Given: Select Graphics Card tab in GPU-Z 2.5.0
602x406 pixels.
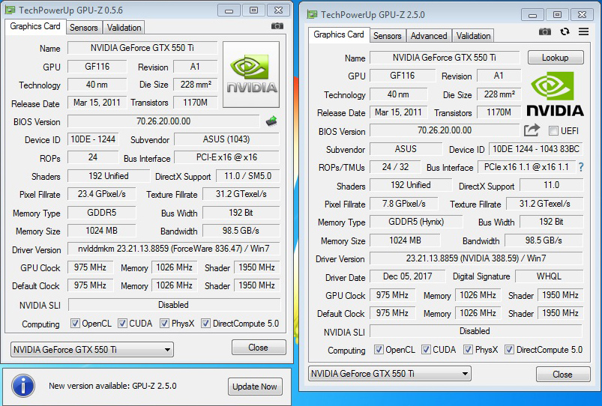Looking at the screenshot, I should [x=339, y=34].
